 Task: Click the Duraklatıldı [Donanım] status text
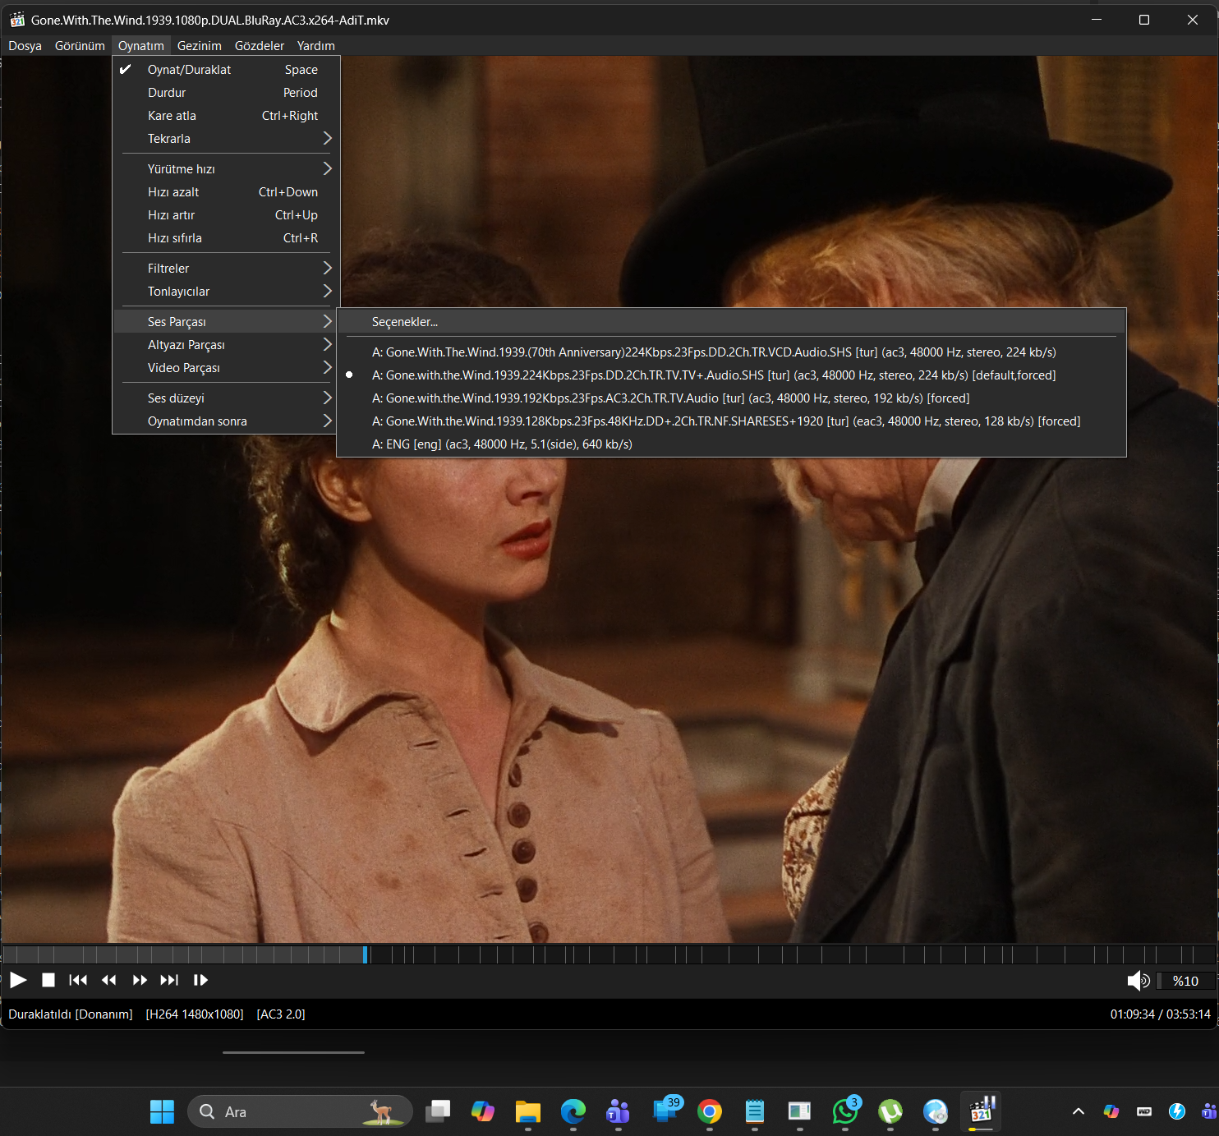(71, 1014)
